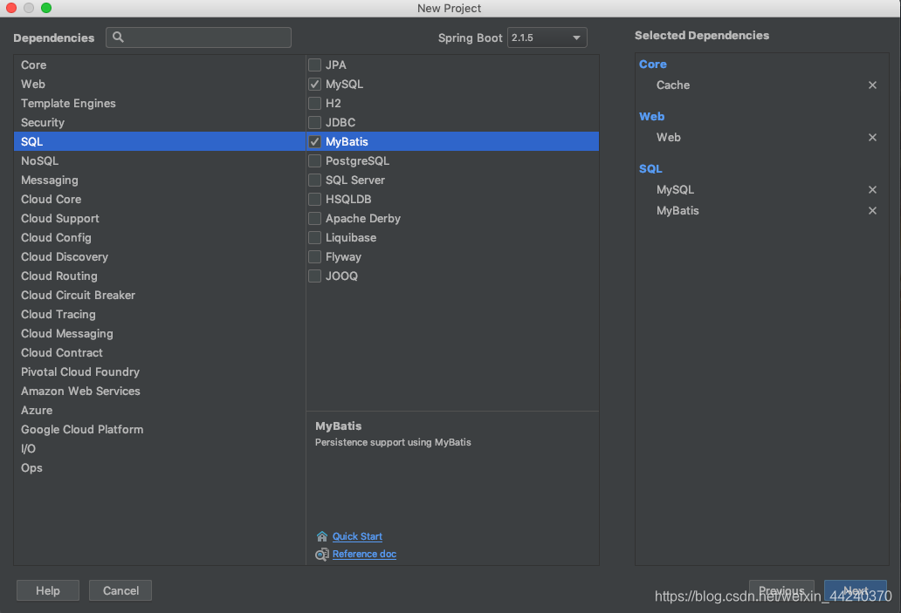
Task: Open Cloud Contract category
Action: [x=160, y=352]
